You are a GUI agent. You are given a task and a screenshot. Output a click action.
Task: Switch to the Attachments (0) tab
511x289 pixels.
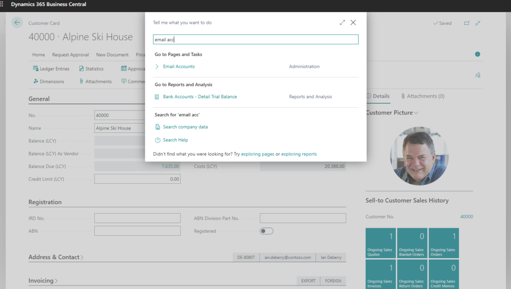[x=422, y=96]
